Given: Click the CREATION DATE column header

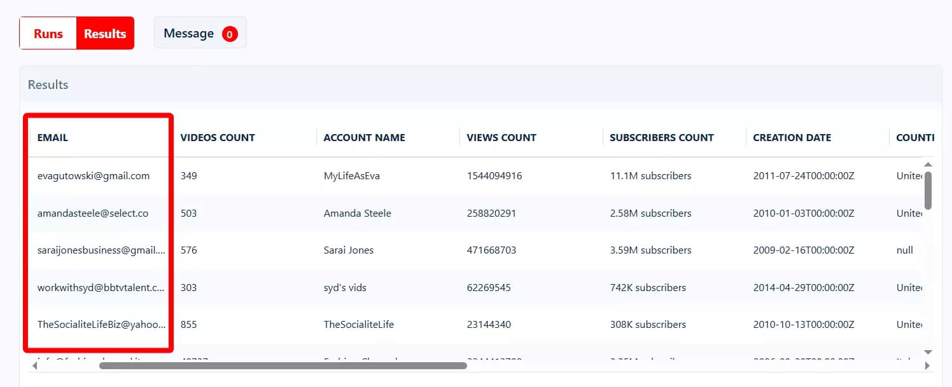Looking at the screenshot, I should pos(792,137).
